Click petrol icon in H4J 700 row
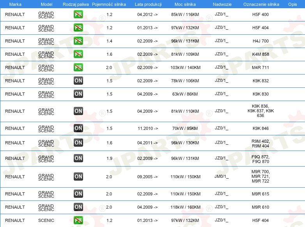The image size is (305, 227). [78, 41]
